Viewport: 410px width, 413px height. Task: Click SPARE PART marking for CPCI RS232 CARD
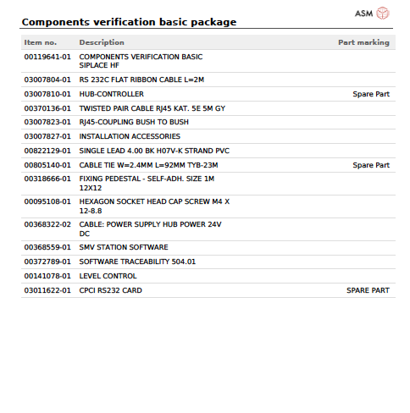click(x=368, y=290)
